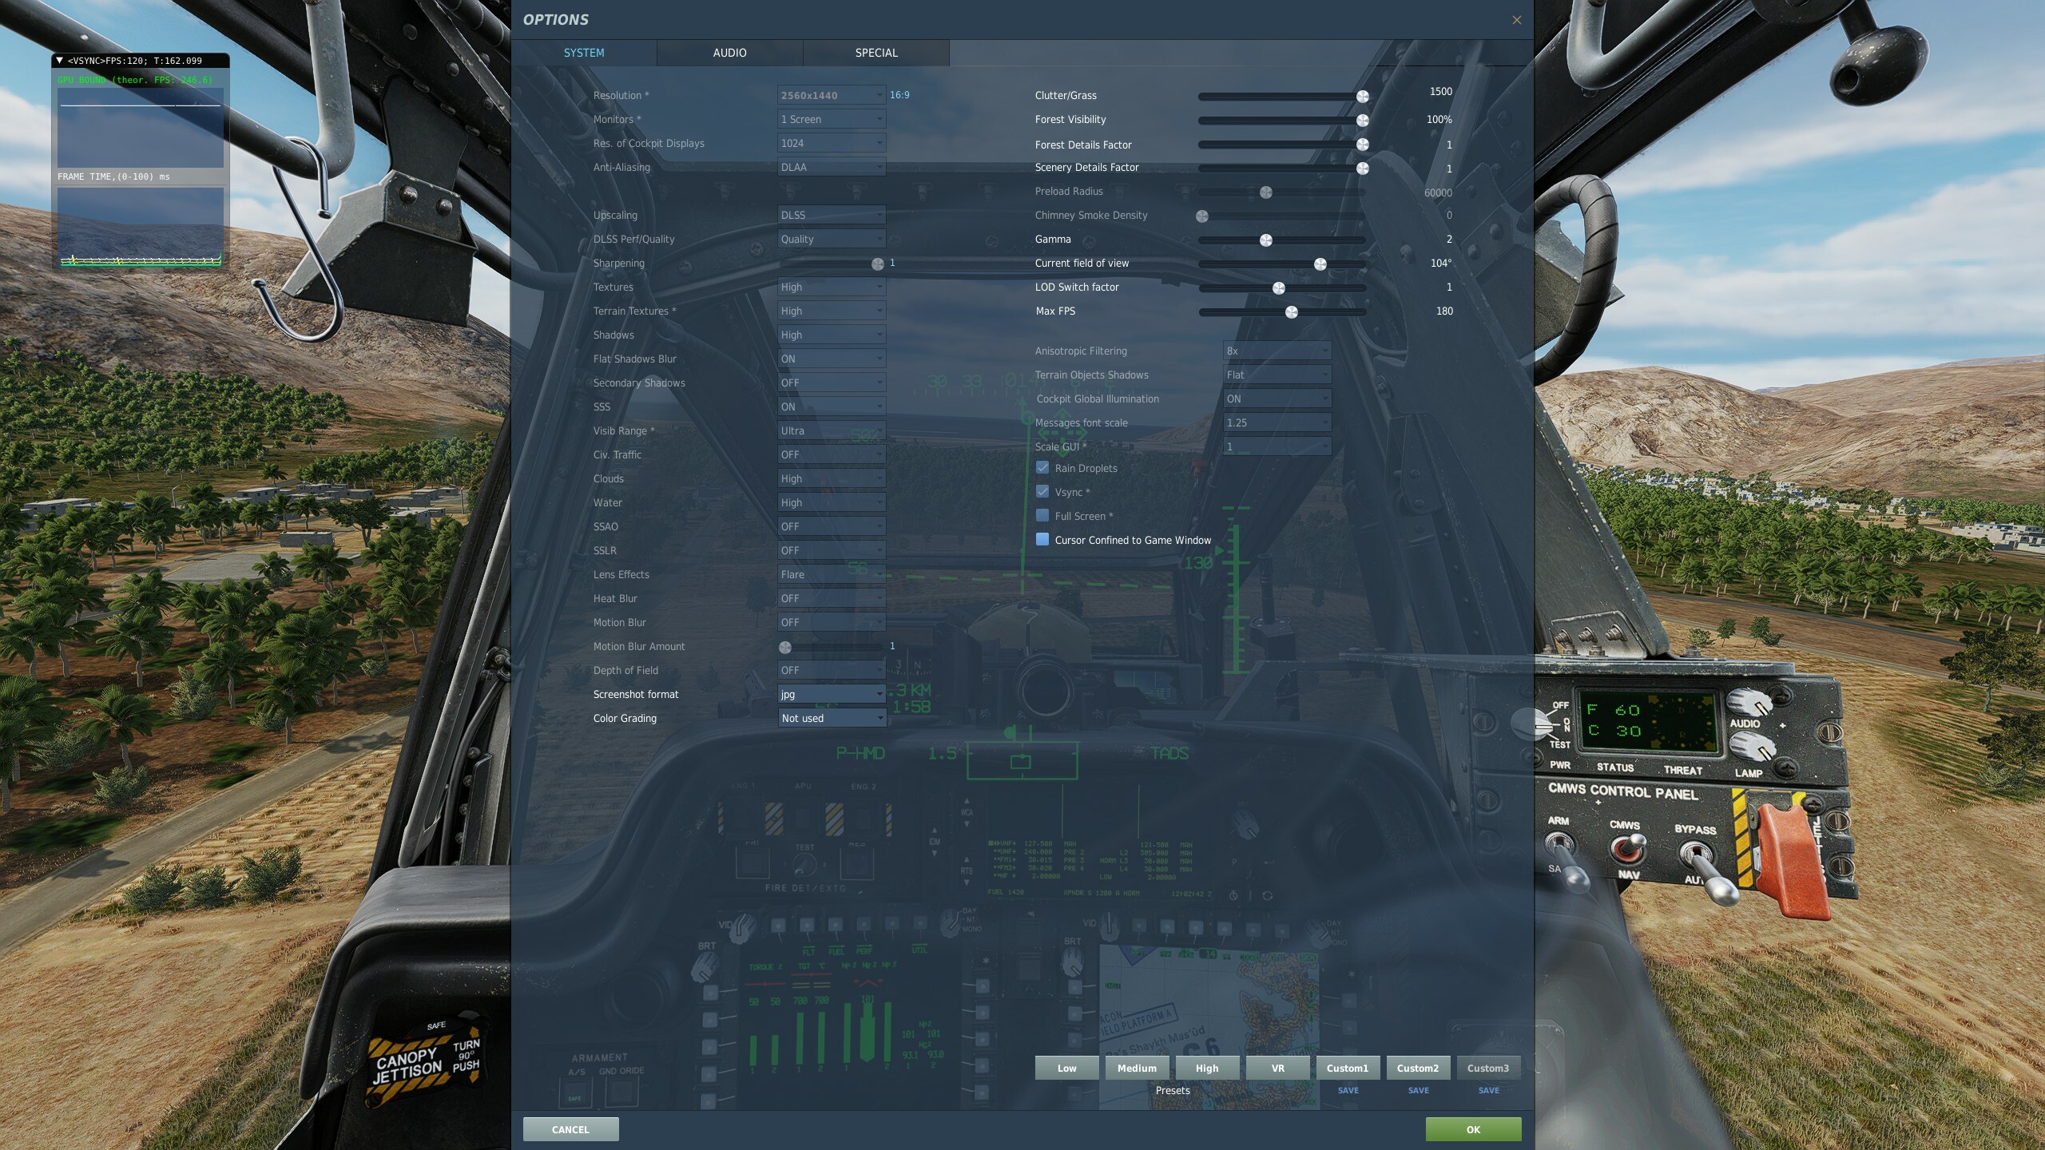Expand the Anti-Aliasing dropdown
Screen dimensions: 2045x1150
[x=832, y=167]
